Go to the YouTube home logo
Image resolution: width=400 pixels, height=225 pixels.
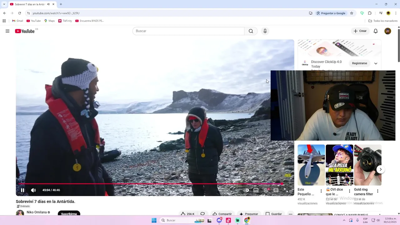pos(25,31)
